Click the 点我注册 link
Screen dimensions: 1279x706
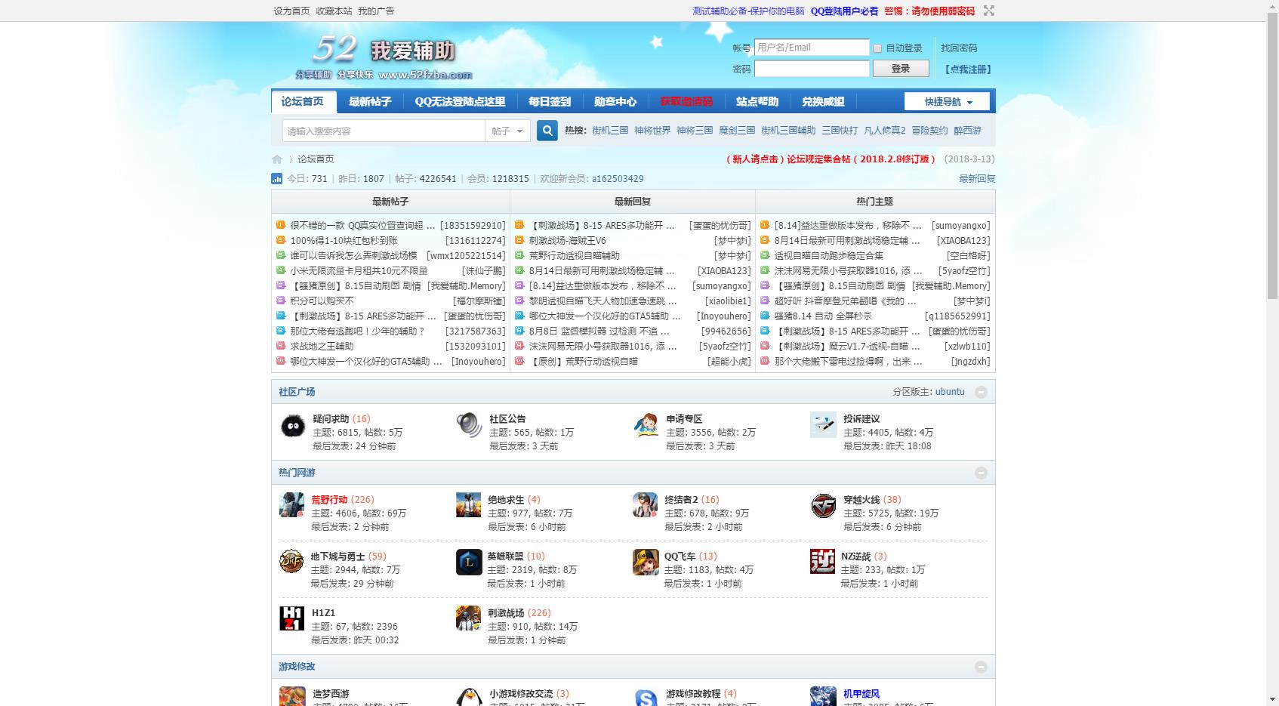(x=967, y=69)
